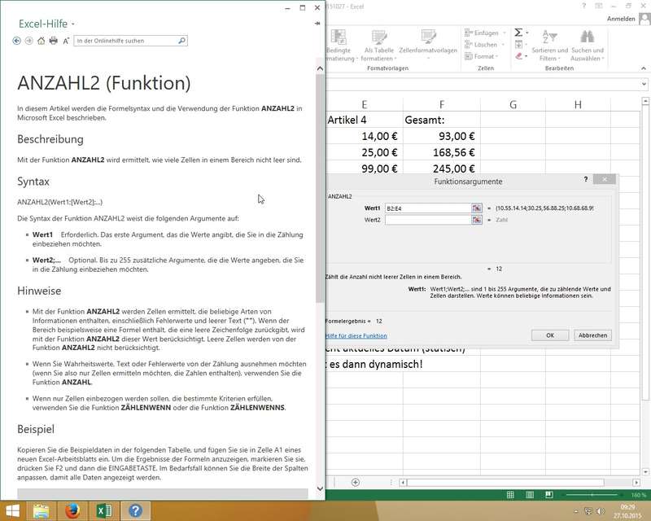Click the AutoSum sigma icon
651x521 pixels.
(518, 33)
